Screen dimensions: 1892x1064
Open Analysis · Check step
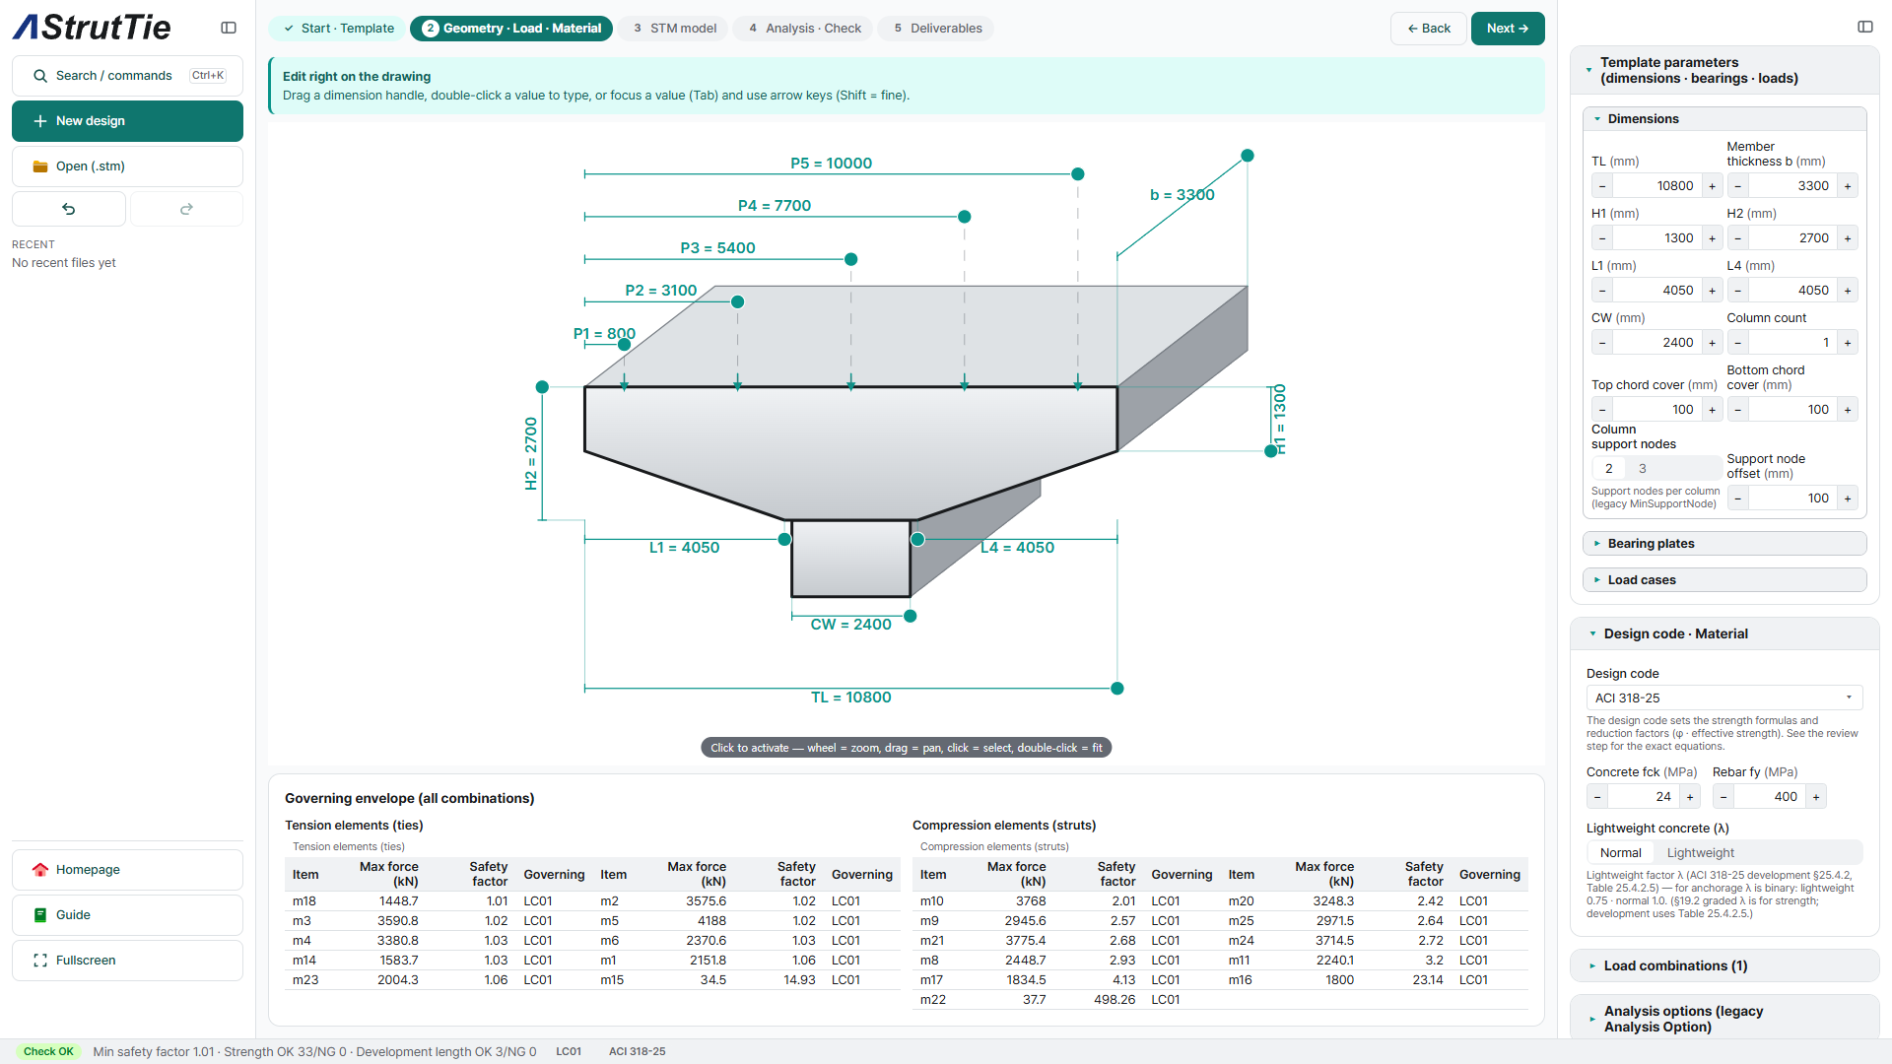point(804,29)
